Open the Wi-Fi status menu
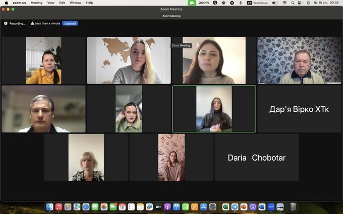Screen dimensions: 343x214 284,3
